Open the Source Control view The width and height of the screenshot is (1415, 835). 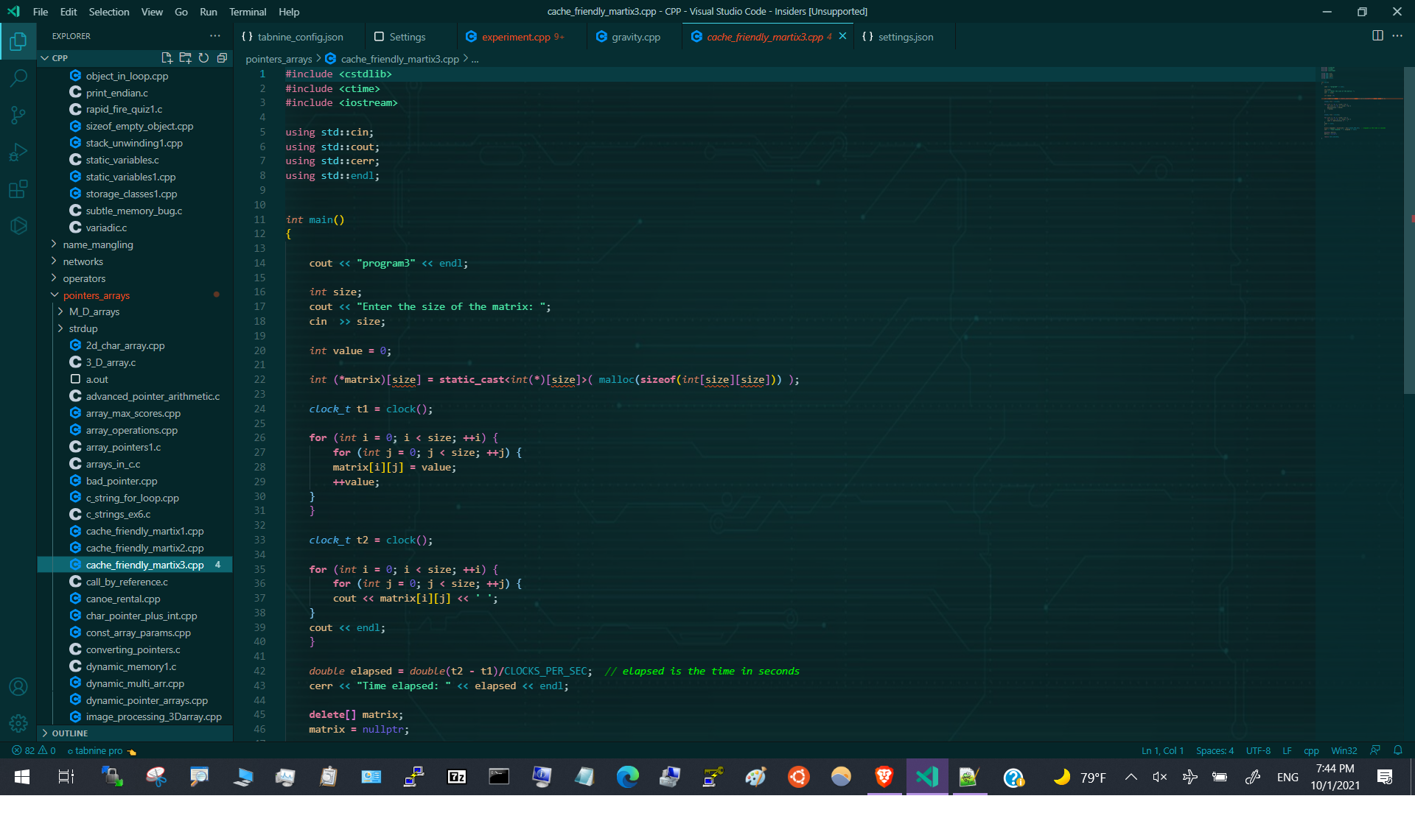18,115
